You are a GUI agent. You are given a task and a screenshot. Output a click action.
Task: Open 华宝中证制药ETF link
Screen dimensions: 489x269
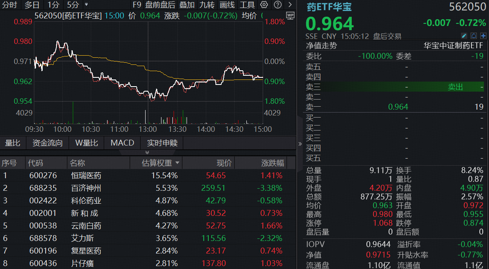click(453, 46)
